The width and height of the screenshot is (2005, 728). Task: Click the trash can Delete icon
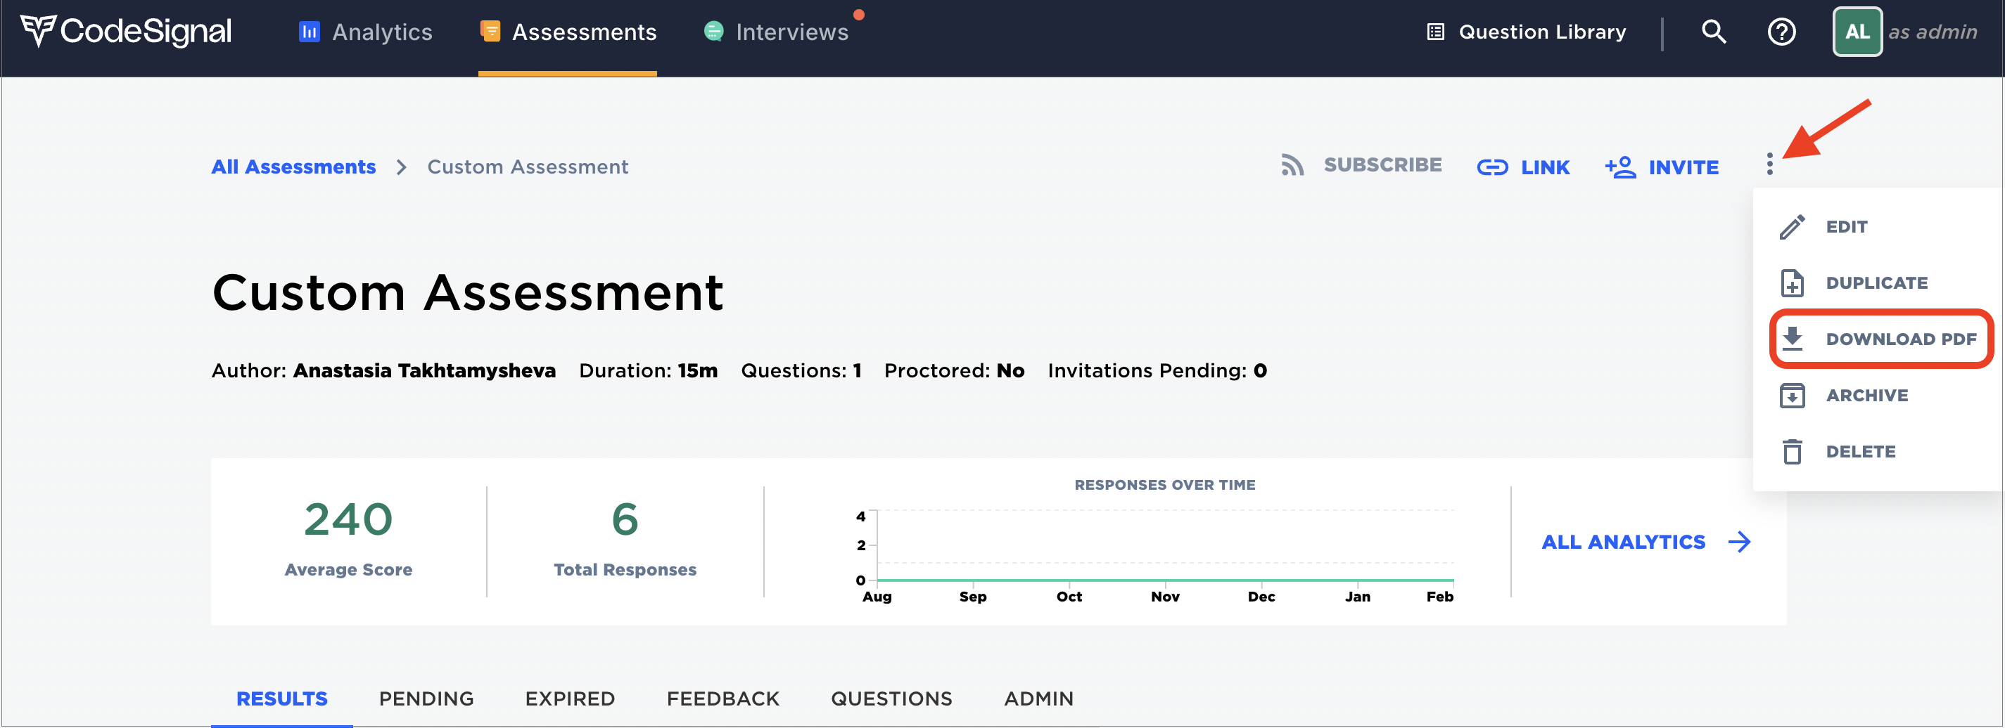(1792, 451)
